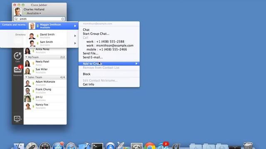Click Anita Perez's contact photo

pos(27,51)
